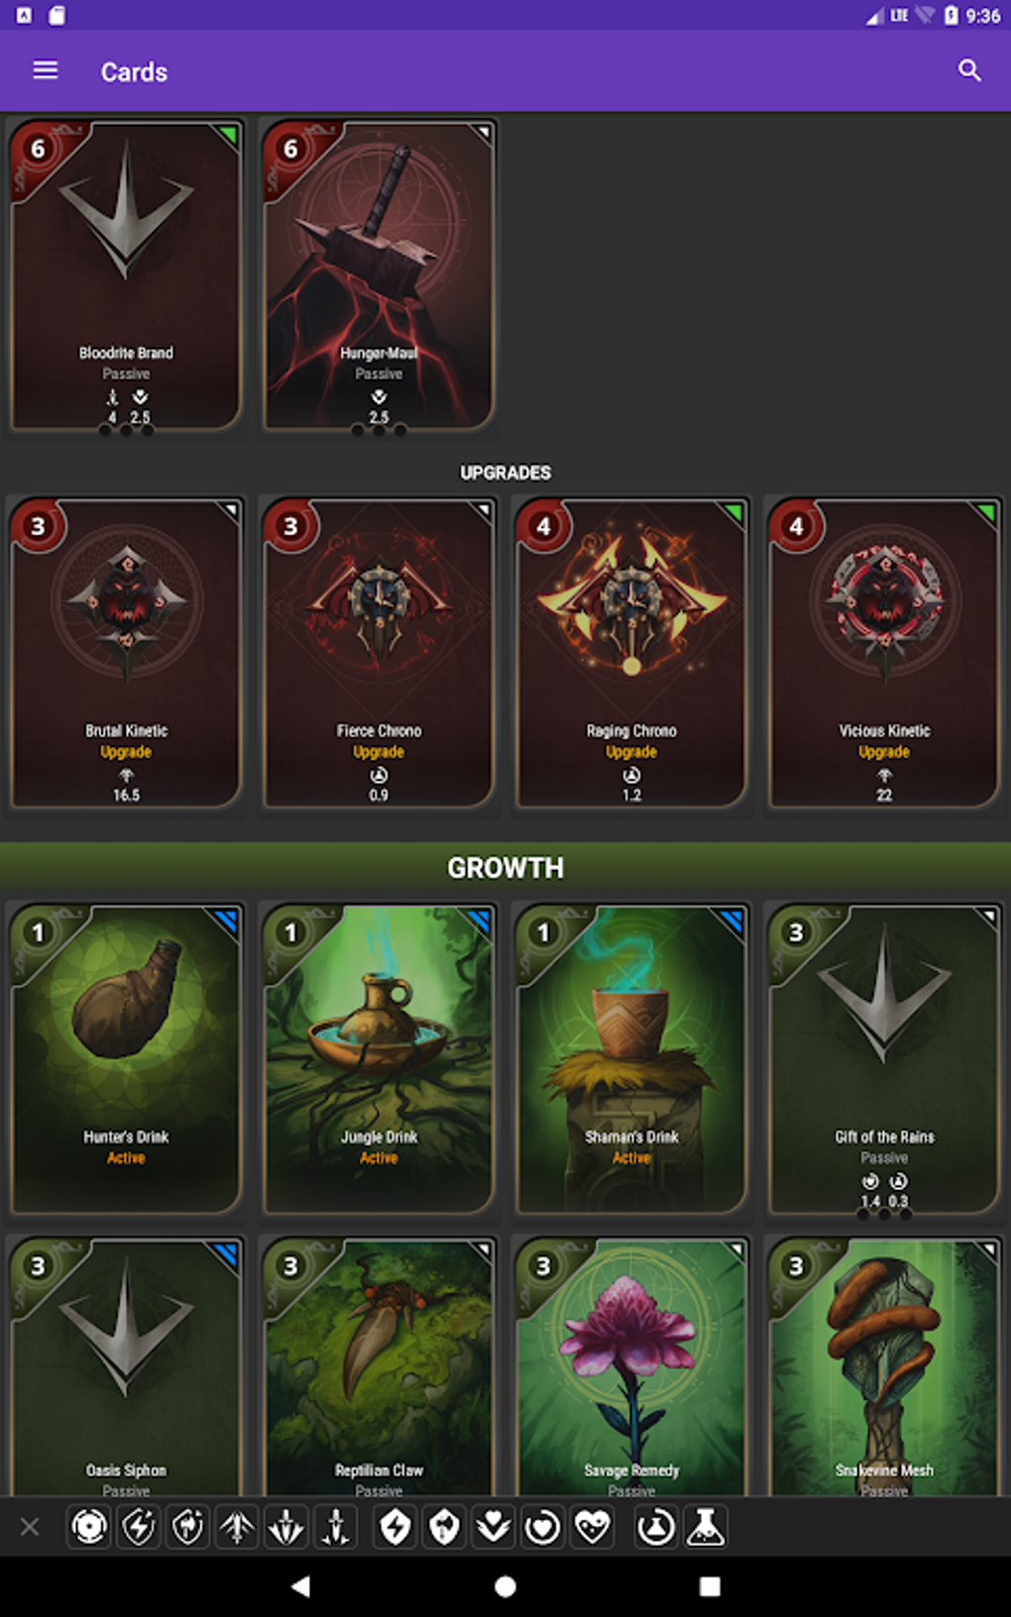Select the circular flask cooldown filter icon

pyautogui.click(x=656, y=1527)
